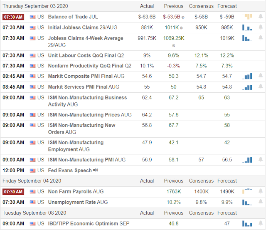
Task: Set alert bell for ISM Non-Manufacturing PMI
Action: tap(261, 159)
